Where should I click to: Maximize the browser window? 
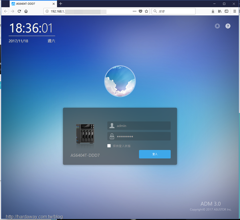point(224,4)
